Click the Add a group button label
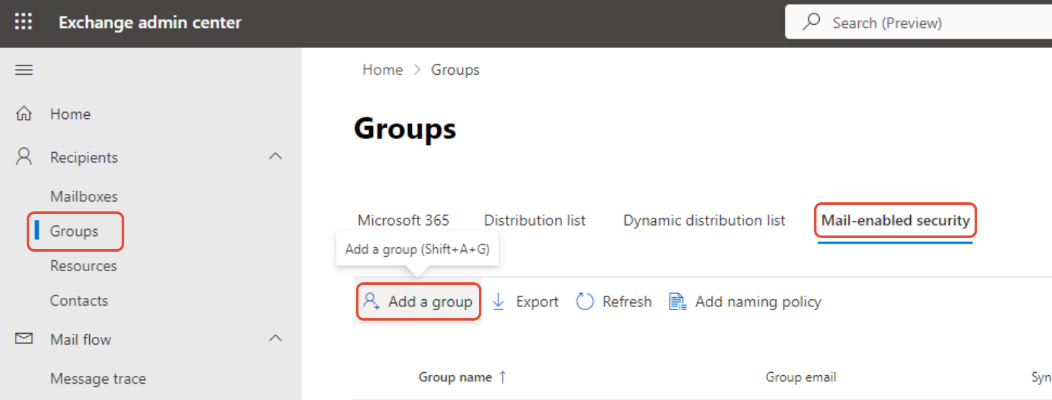This screenshot has height=400, width=1052. [430, 302]
